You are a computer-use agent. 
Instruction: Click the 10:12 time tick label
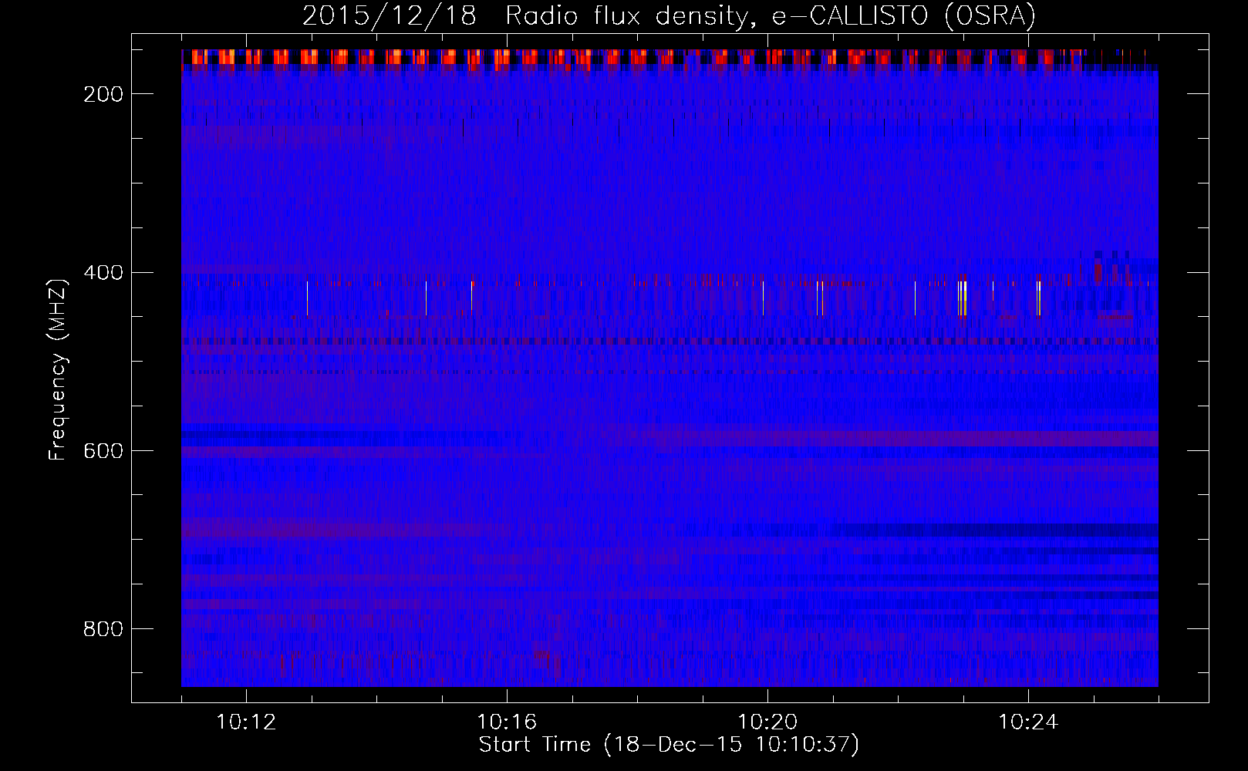tap(246, 722)
